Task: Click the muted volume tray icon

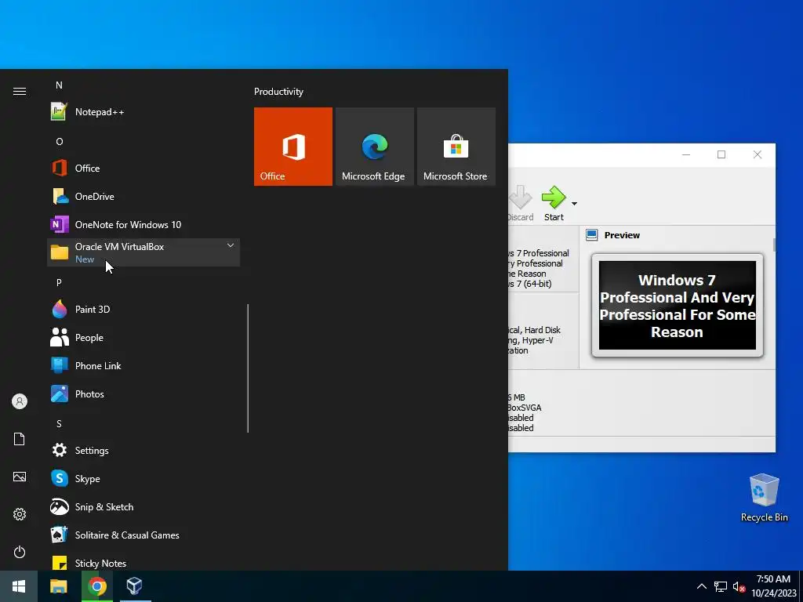Action: [x=739, y=586]
